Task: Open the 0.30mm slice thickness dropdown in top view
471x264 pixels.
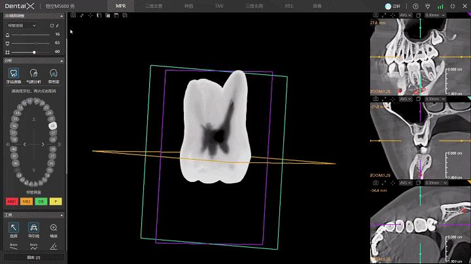Action: pos(435,15)
